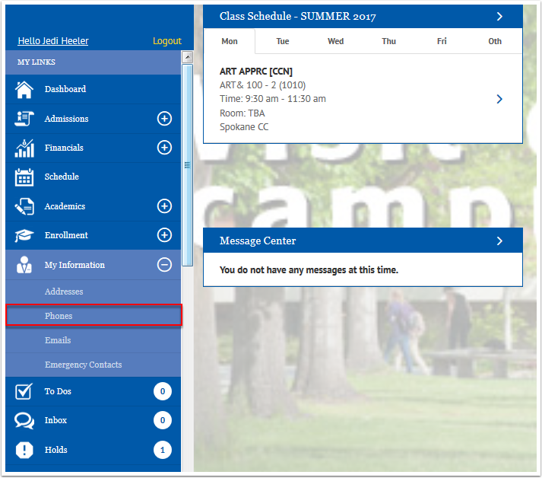Open the Phones submenu item

point(93,316)
